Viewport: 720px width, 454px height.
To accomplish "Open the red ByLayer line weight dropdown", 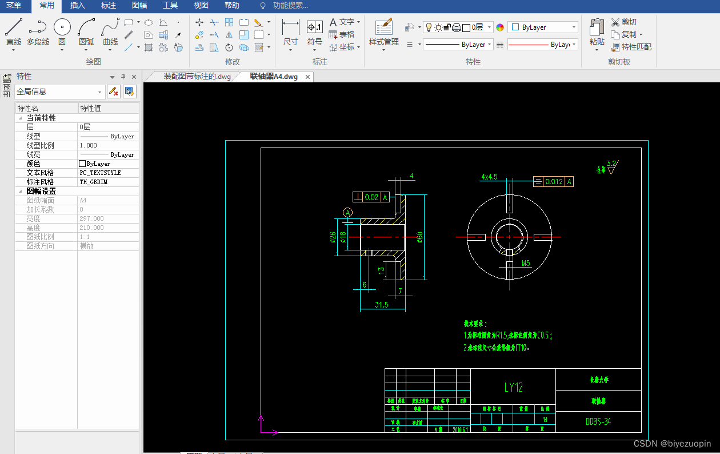I will point(574,44).
